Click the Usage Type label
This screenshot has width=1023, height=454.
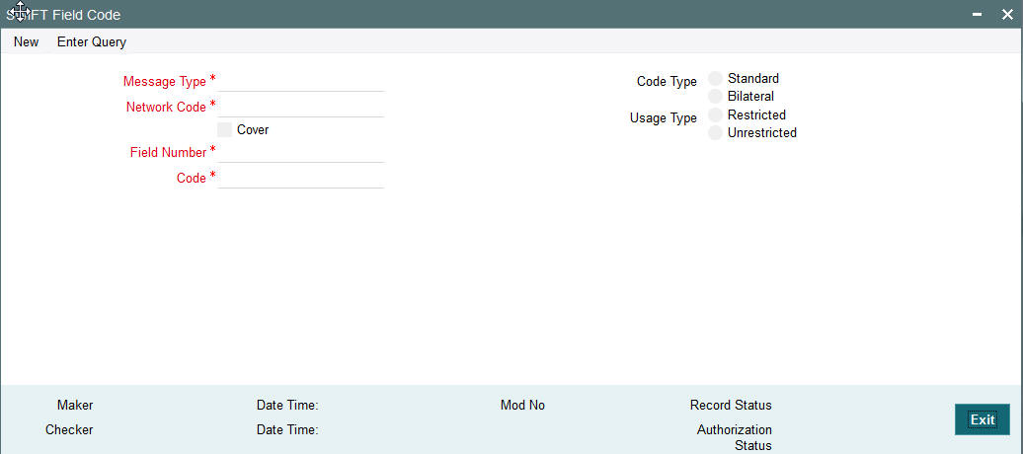pos(664,118)
